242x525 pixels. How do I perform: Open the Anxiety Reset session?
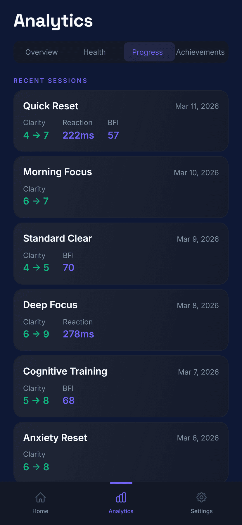click(x=121, y=452)
